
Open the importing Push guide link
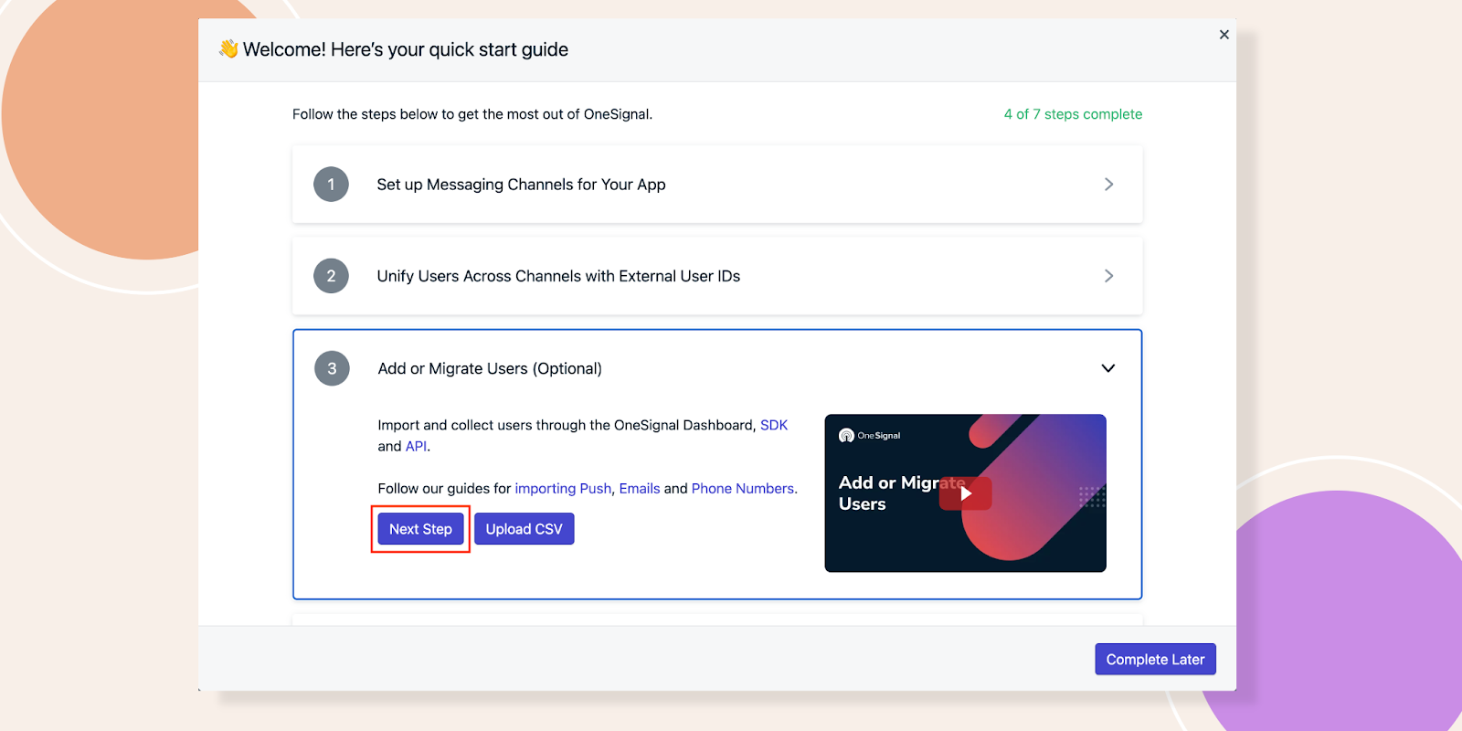tap(563, 489)
